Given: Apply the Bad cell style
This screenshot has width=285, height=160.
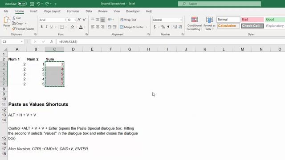Looking at the screenshot, I should point(252,20).
